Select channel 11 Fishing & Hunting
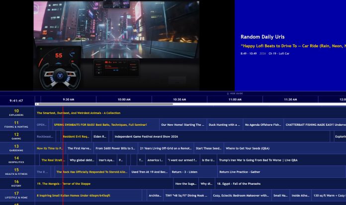 pyautogui.click(x=16, y=124)
